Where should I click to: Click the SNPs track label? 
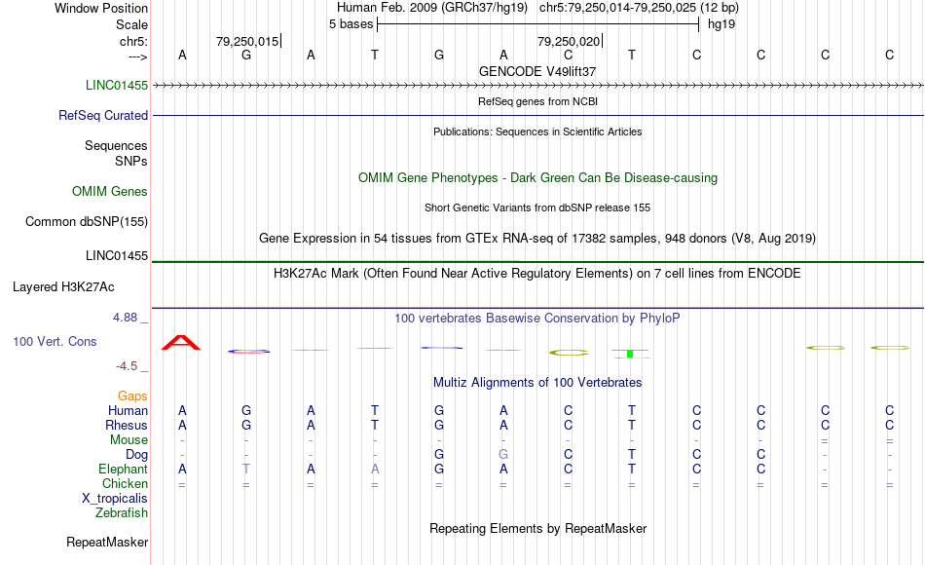(131, 161)
